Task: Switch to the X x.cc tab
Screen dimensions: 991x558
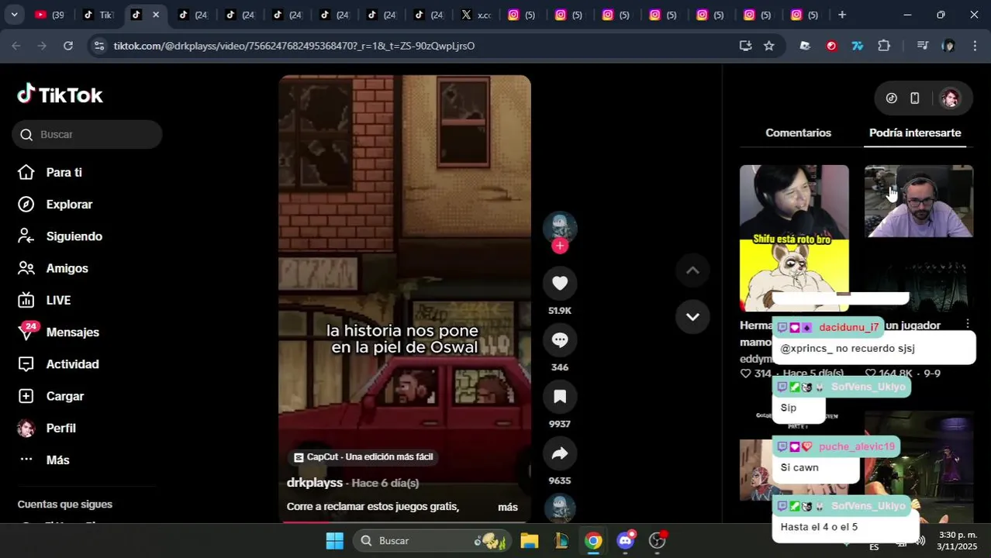Action: (x=476, y=15)
